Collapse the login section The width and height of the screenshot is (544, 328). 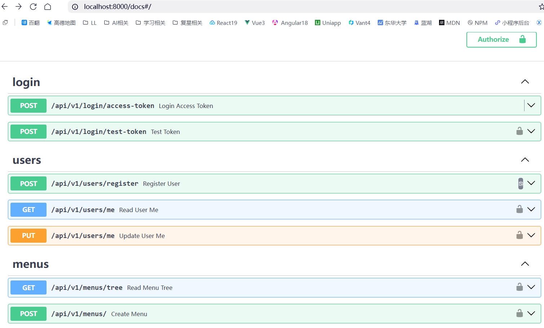coord(525,82)
